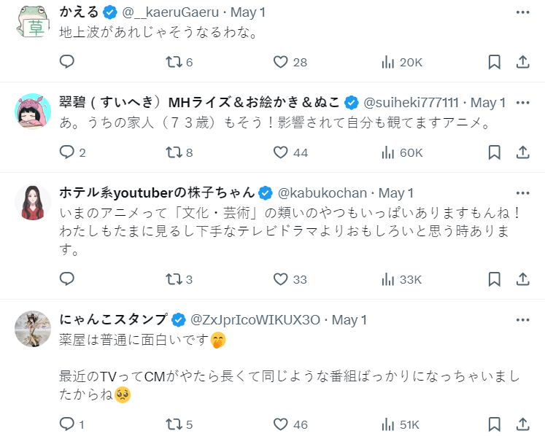The image size is (545, 436).
Task: Expand more options for にゃんこスタンプ tweet
Action: pyautogui.click(x=522, y=320)
